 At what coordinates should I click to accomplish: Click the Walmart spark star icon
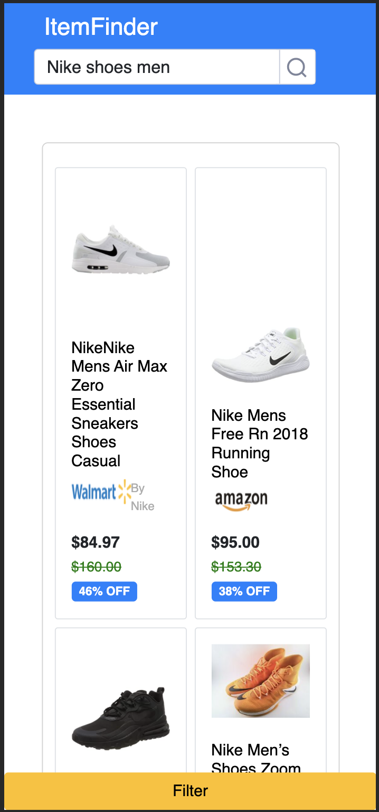(124, 492)
